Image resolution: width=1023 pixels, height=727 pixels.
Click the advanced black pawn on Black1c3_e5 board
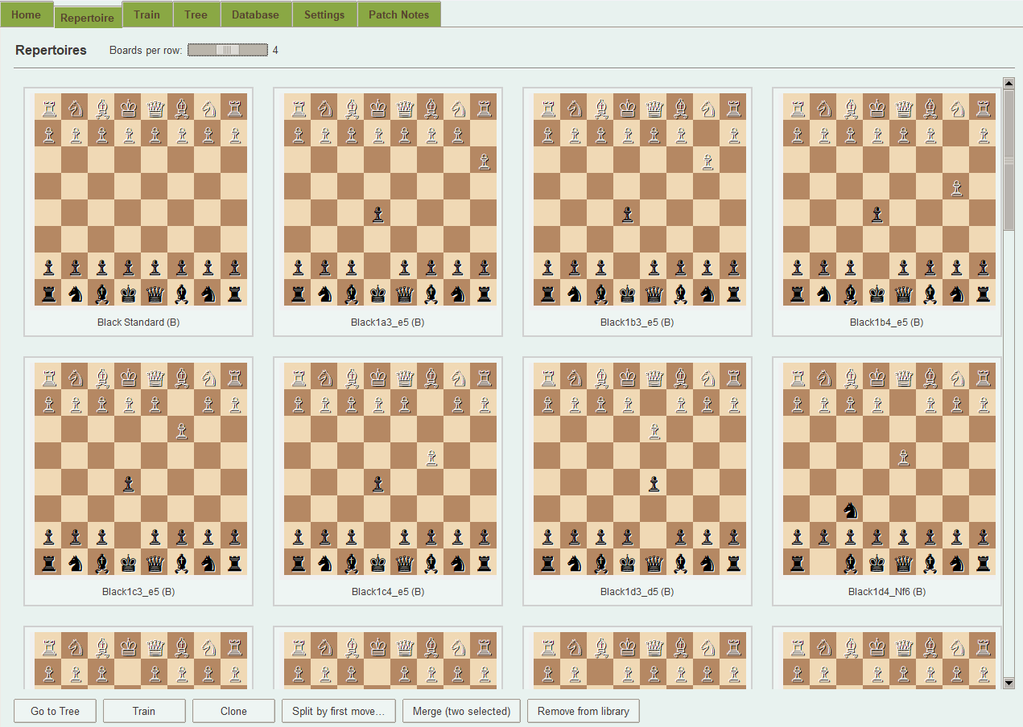[128, 483]
